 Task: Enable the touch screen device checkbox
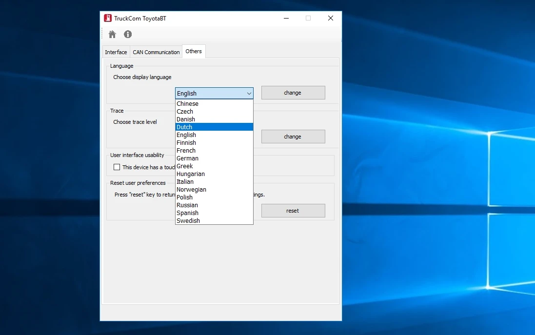coord(117,167)
